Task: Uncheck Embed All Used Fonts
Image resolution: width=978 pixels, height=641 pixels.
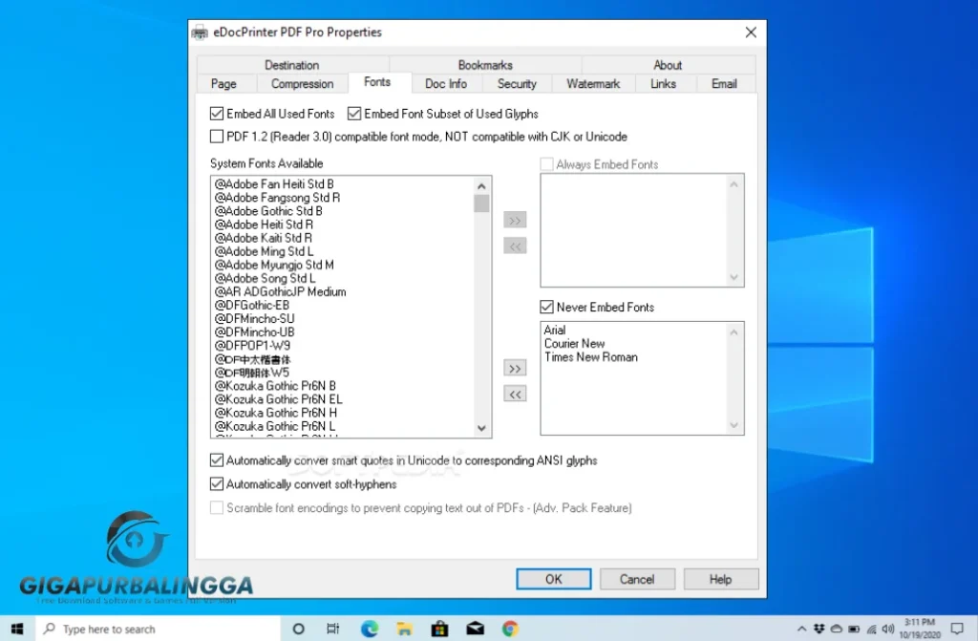Action: click(217, 113)
